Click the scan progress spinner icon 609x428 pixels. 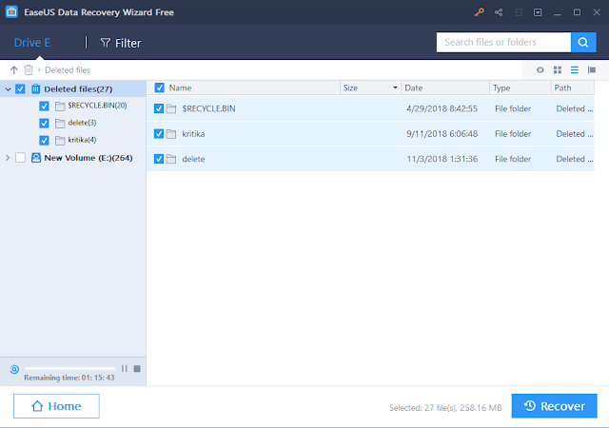pyautogui.click(x=14, y=369)
